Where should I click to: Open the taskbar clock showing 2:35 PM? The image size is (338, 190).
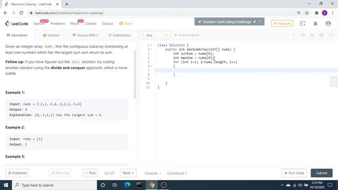coord(317,185)
